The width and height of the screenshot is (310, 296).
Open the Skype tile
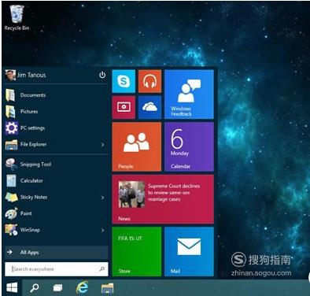click(x=124, y=81)
